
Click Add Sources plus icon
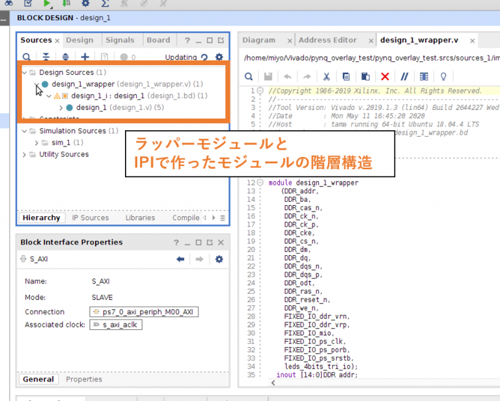(84, 57)
